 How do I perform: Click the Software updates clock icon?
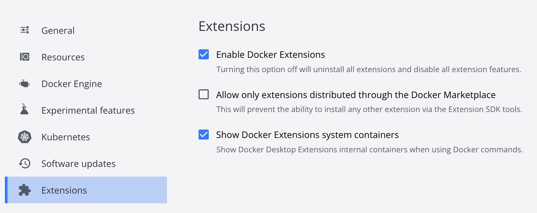tap(25, 163)
